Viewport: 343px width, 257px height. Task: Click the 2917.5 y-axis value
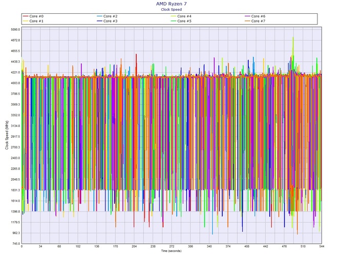tap(15, 137)
